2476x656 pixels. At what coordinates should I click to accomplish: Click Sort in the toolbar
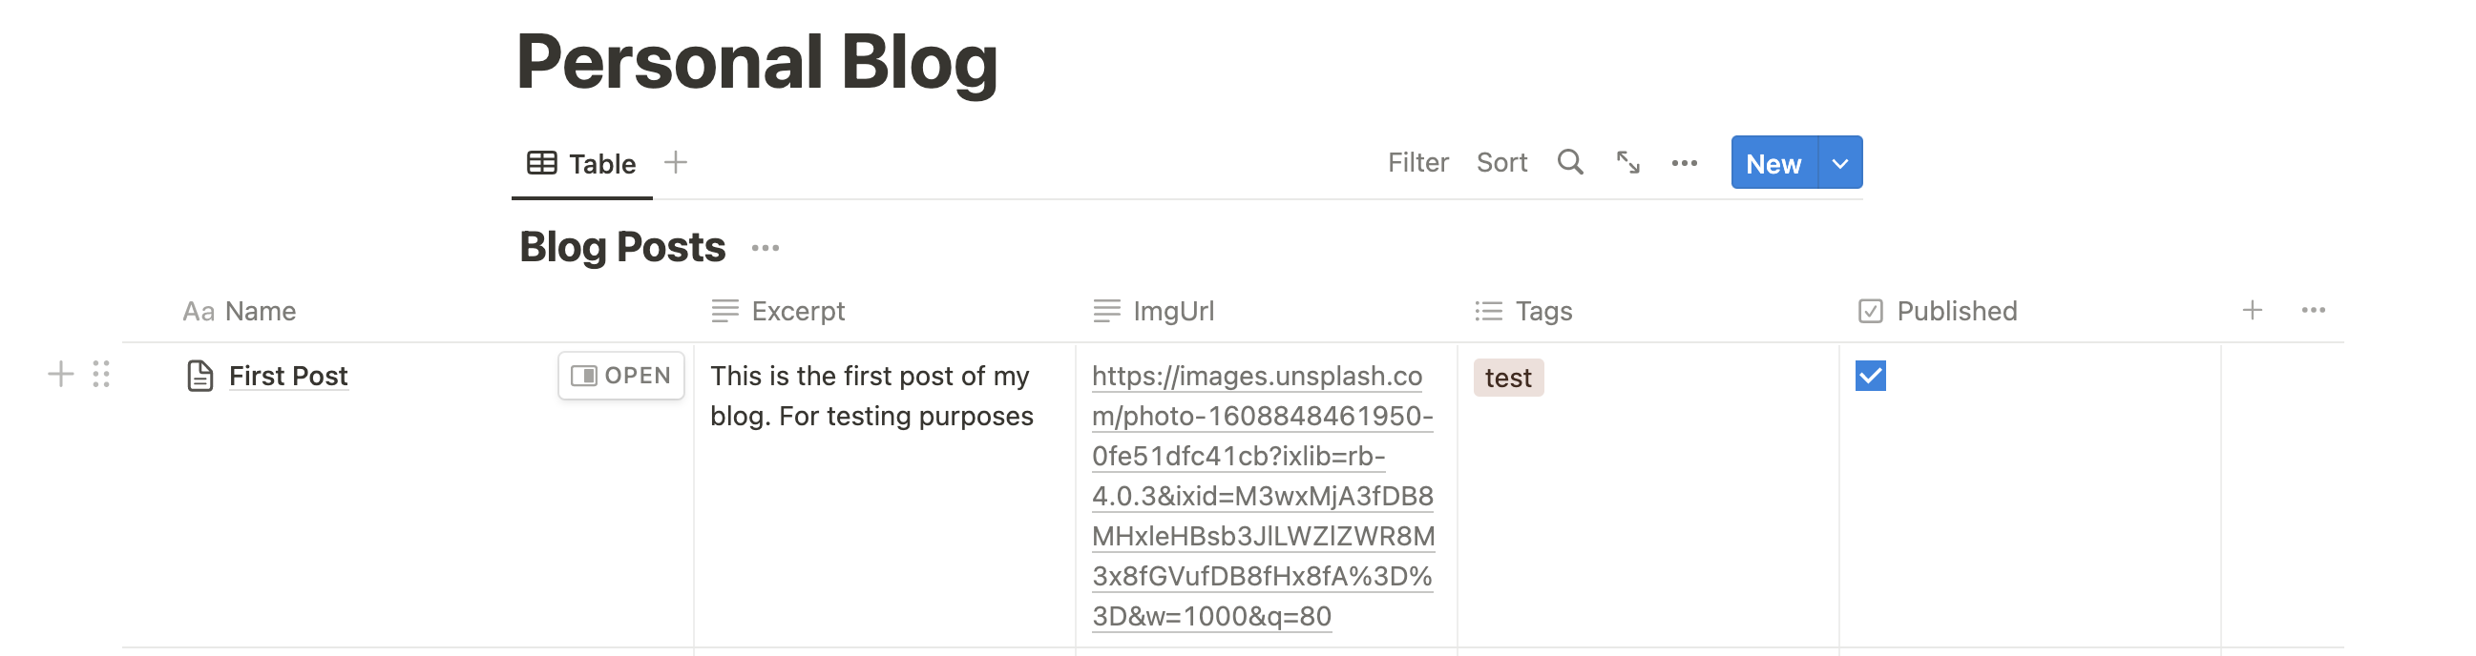coord(1501,162)
